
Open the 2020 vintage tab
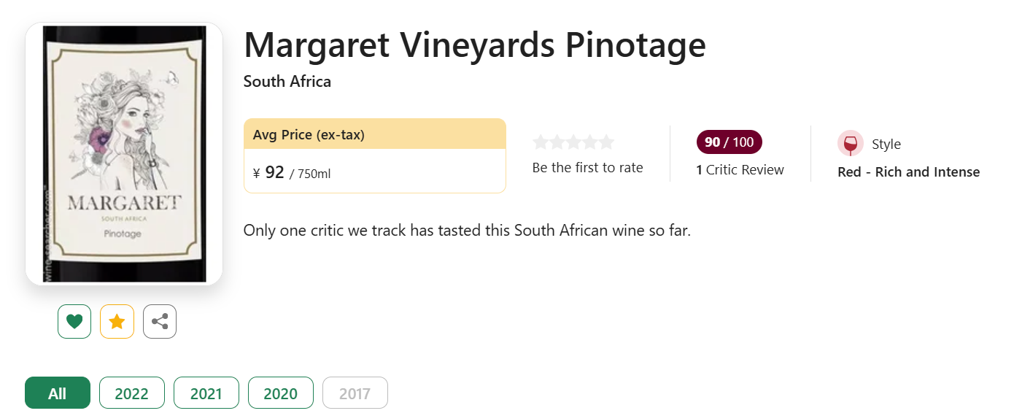(281, 393)
